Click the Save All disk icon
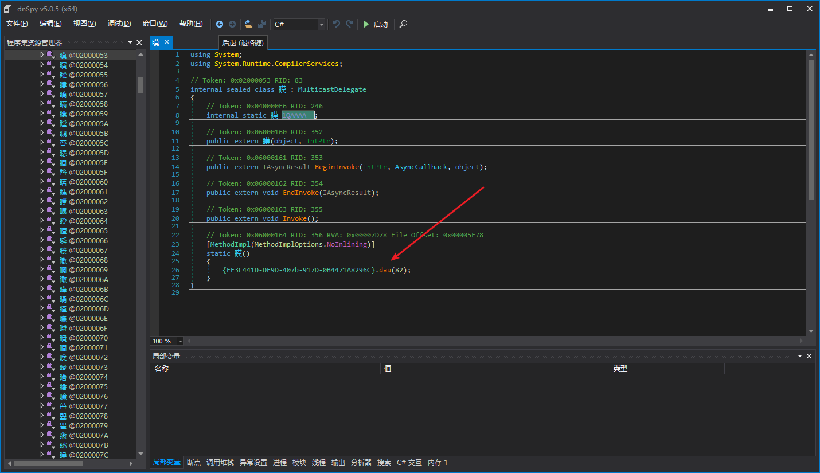The width and height of the screenshot is (820, 473). 262,24
